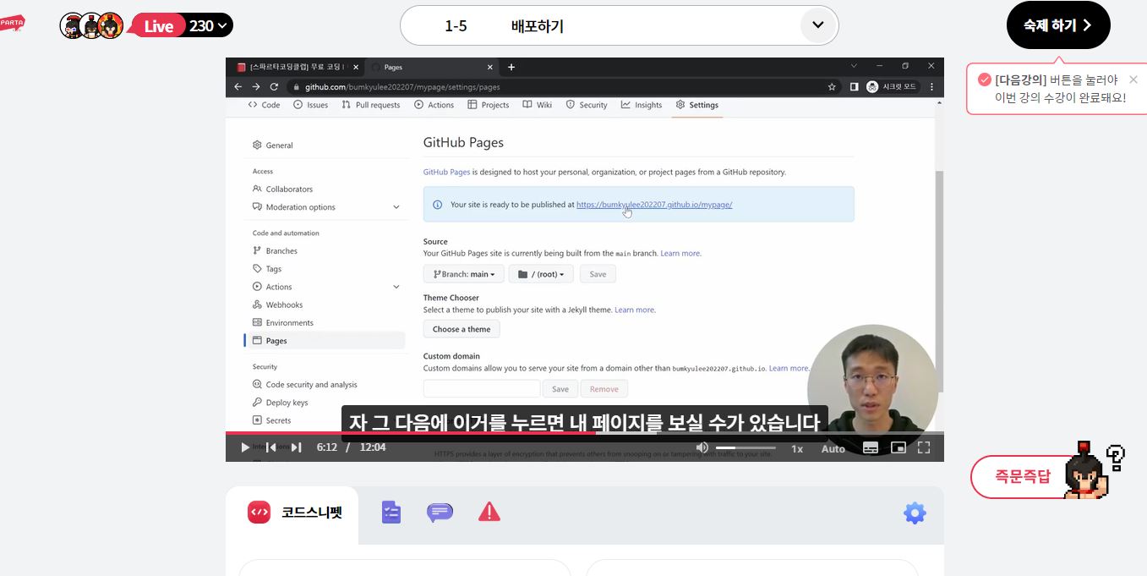Open the Insights repository tab
The image size is (1147, 576).
point(642,105)
